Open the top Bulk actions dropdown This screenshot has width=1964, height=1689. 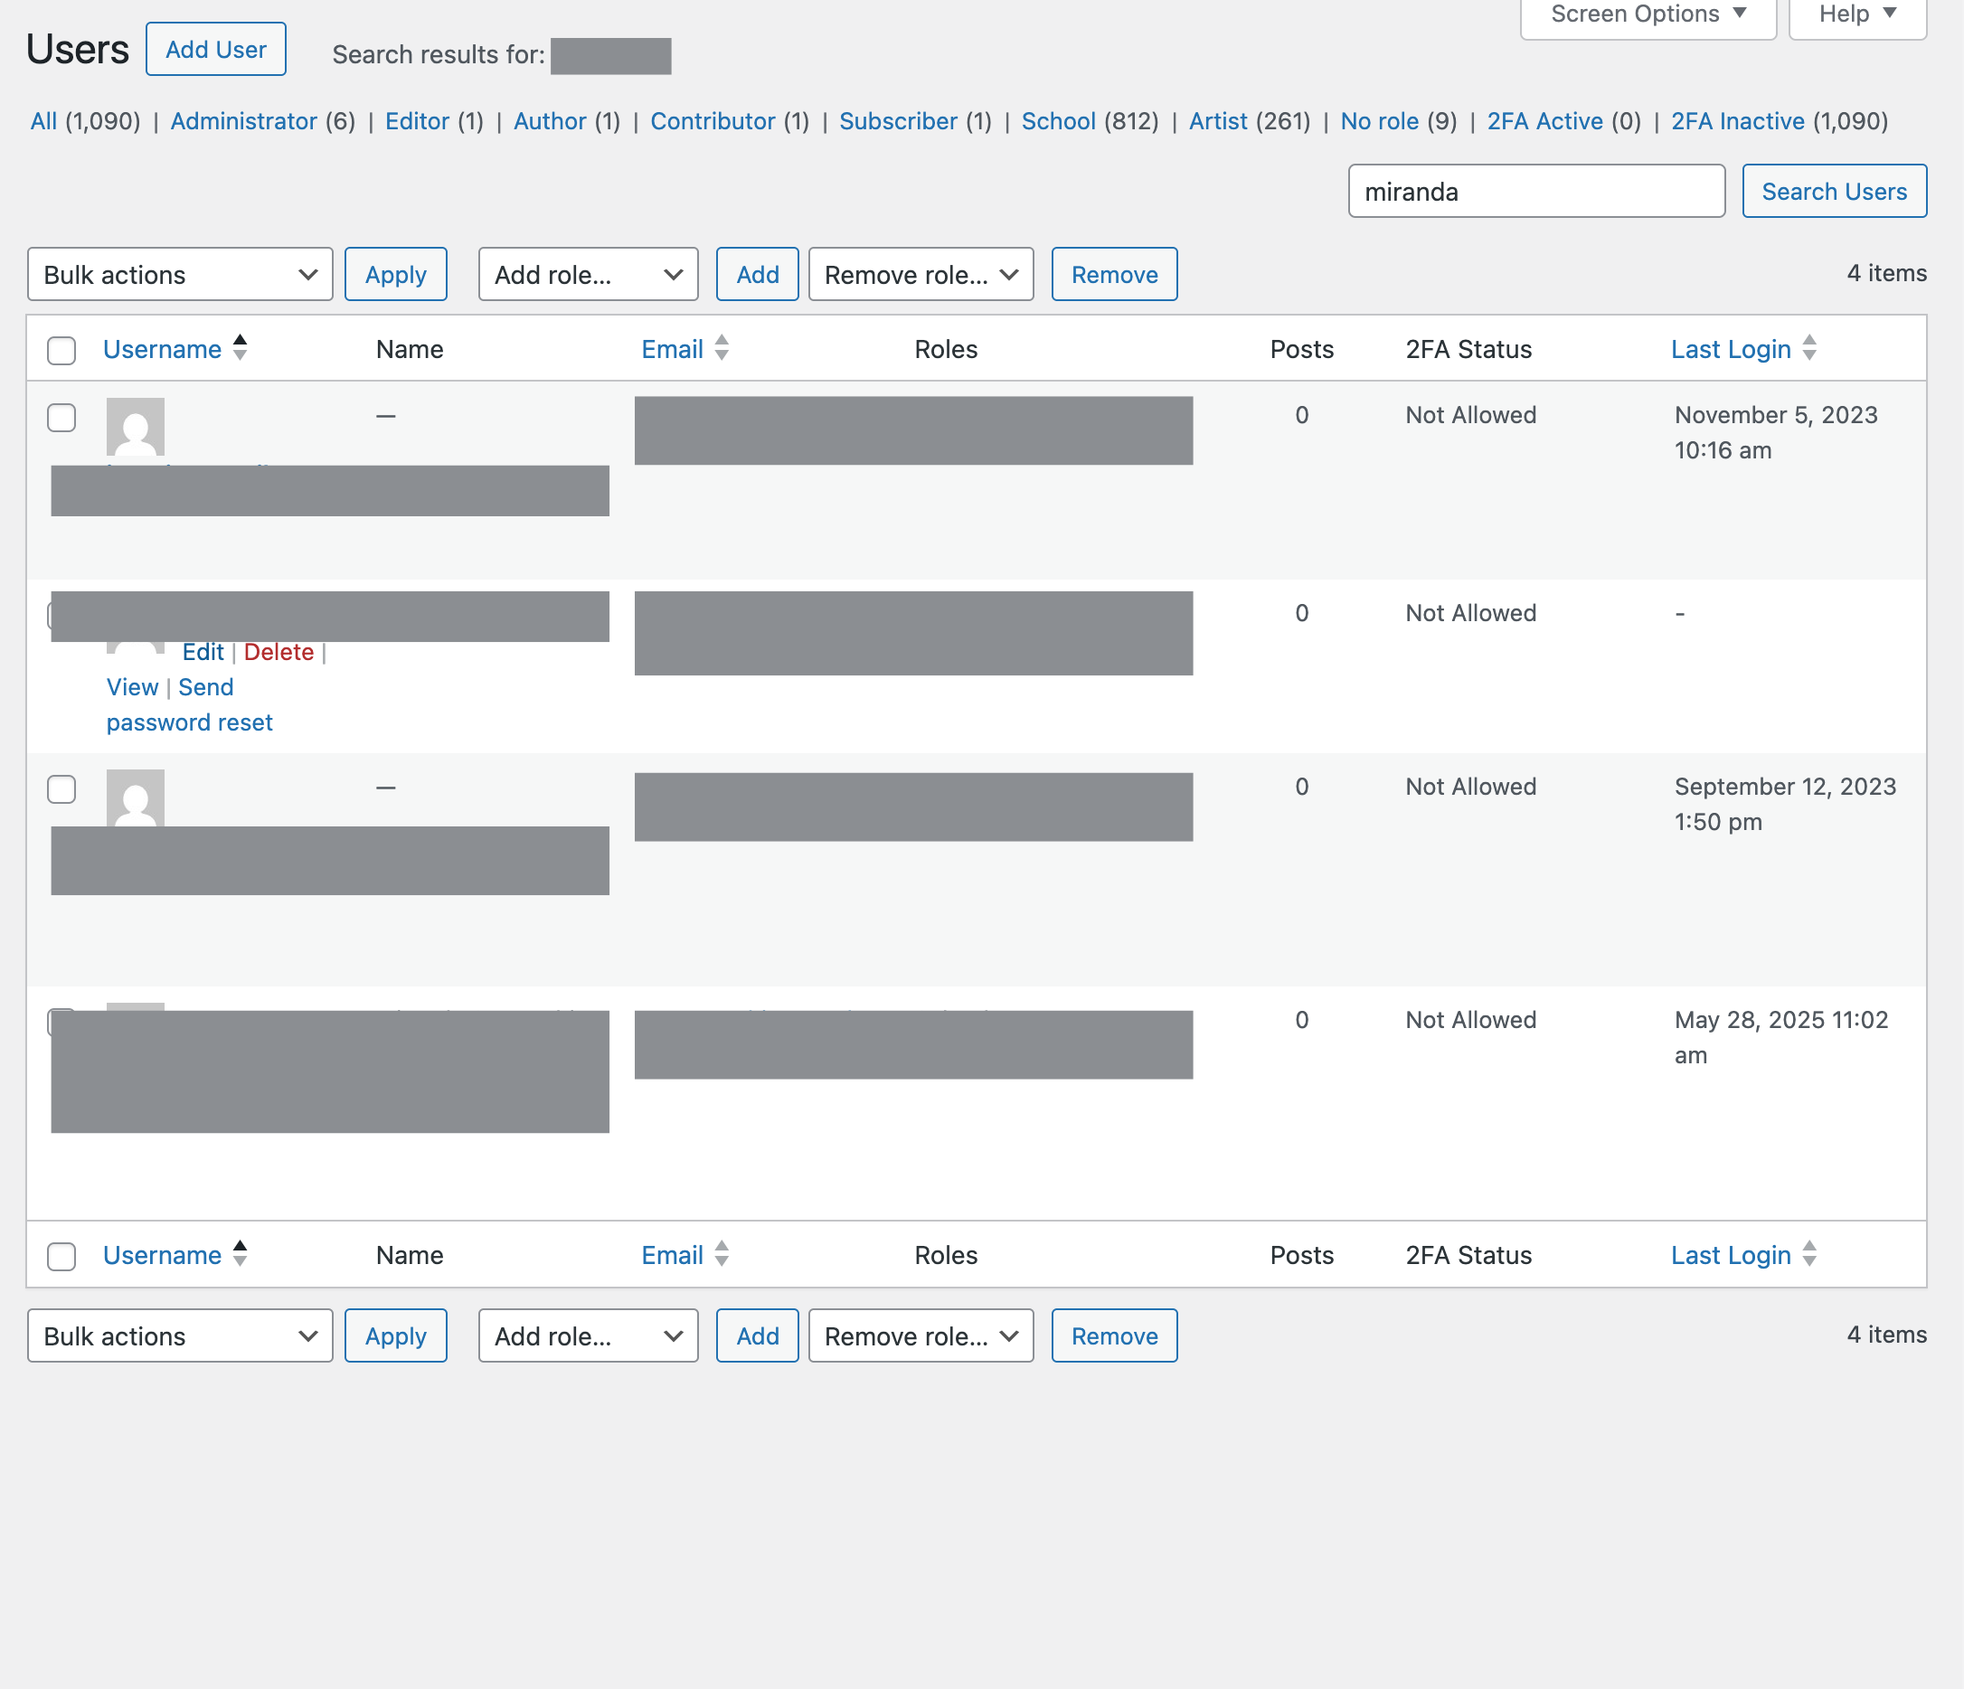click(180, 275)
